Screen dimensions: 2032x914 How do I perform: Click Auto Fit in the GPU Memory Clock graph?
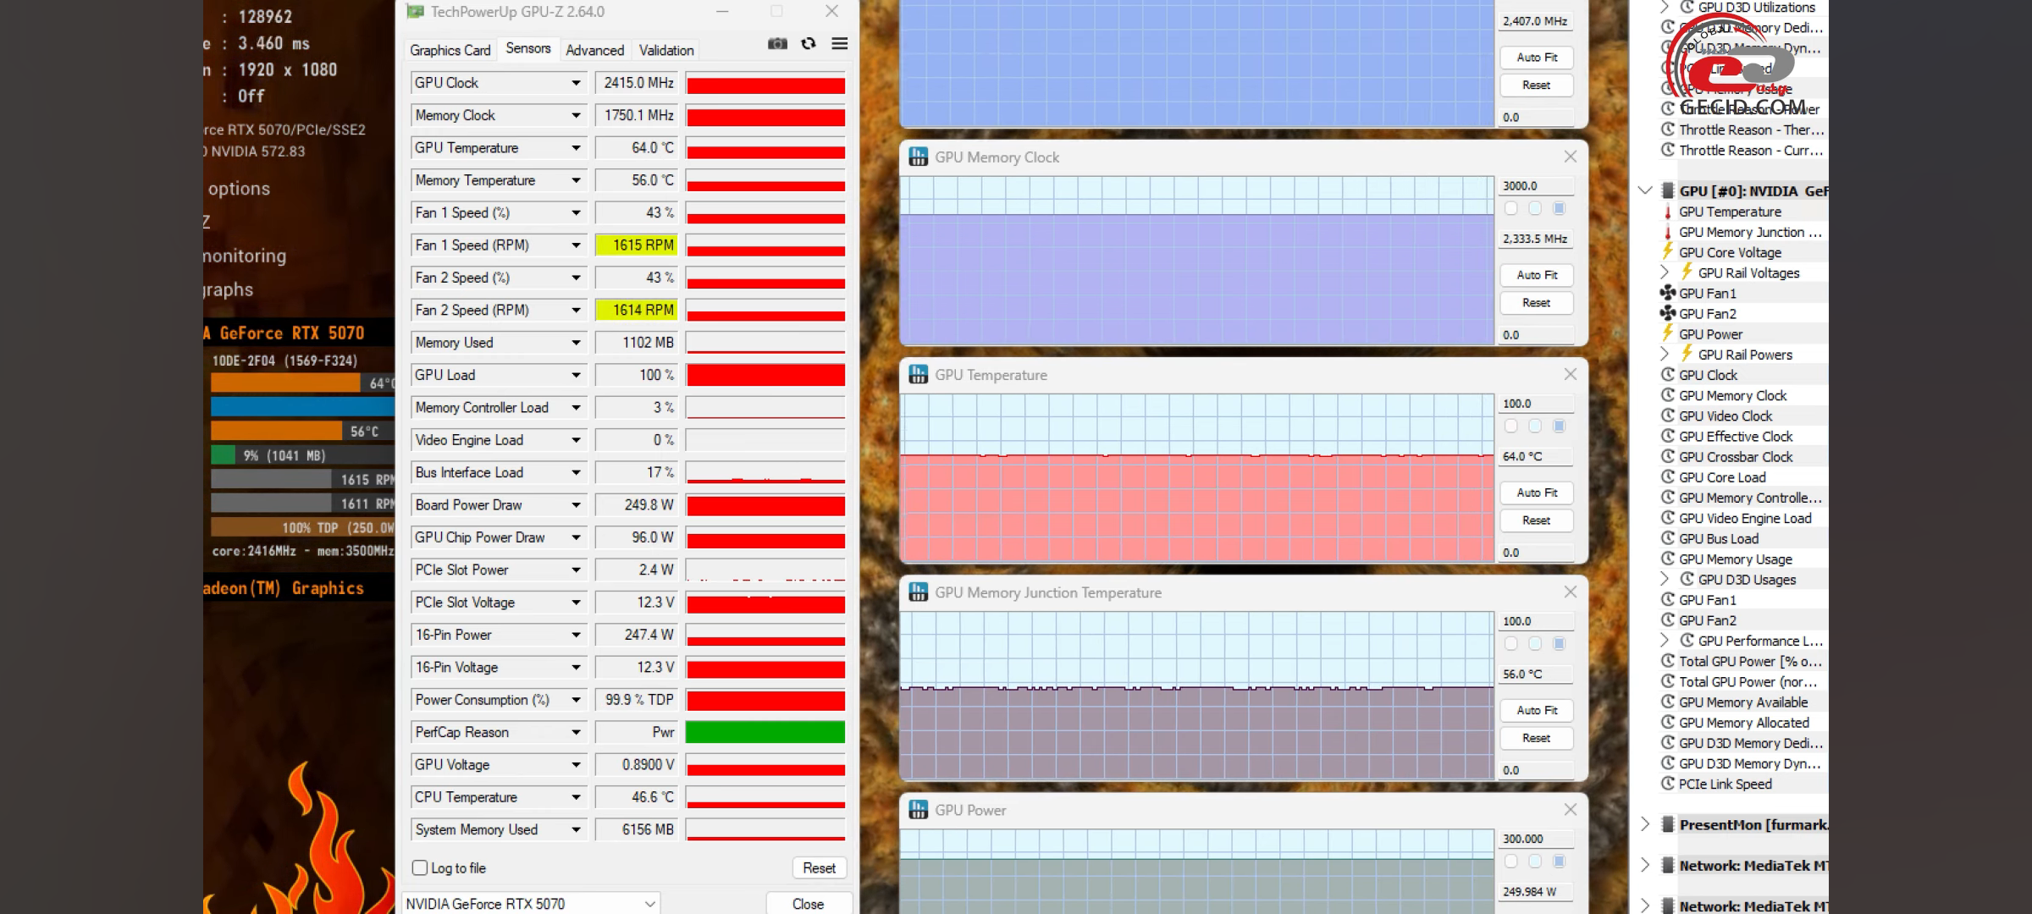(1537, 275)
